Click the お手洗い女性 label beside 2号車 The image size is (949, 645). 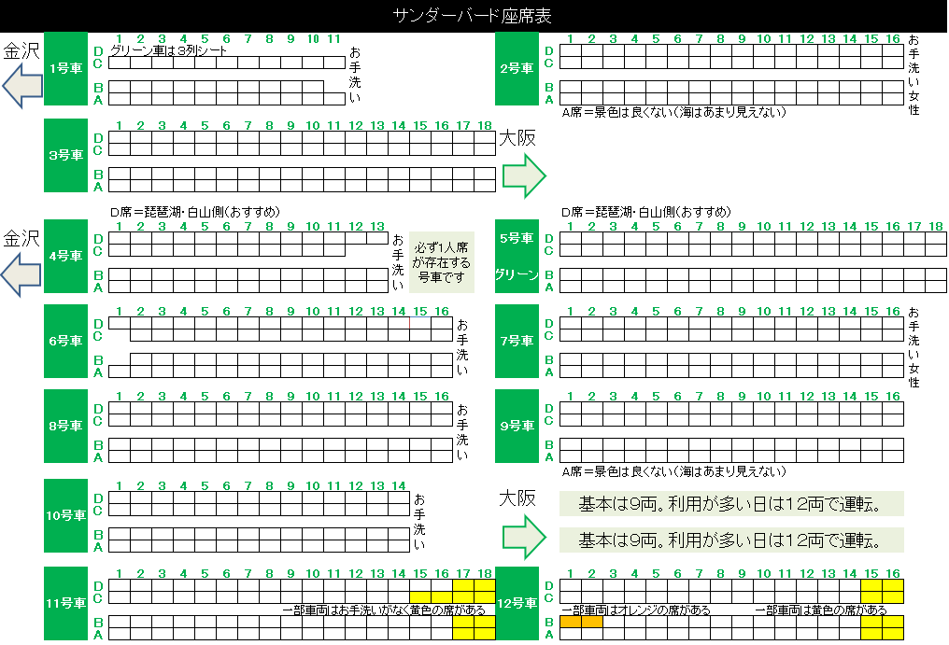914,75
